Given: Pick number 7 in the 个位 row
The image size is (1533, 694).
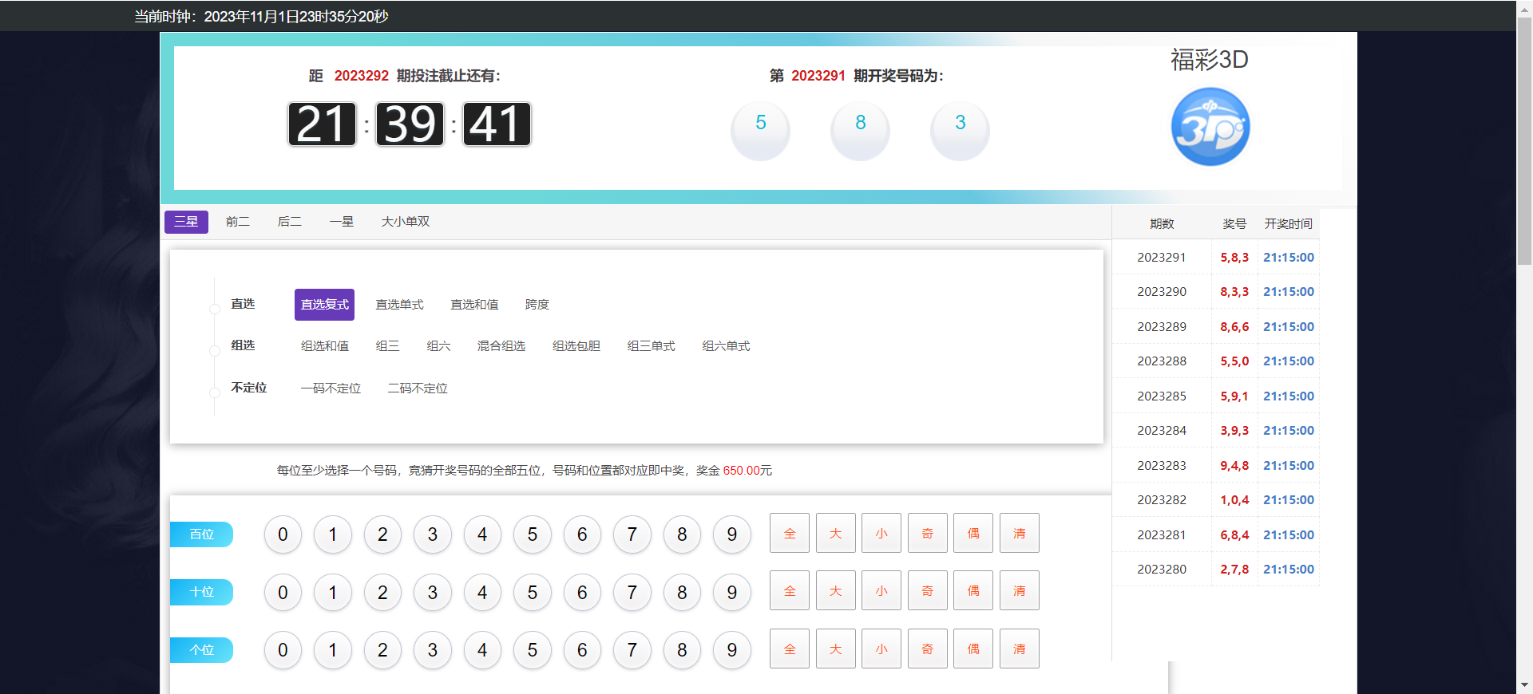Looking at the screenshot, I should click(x=632, y=650).
